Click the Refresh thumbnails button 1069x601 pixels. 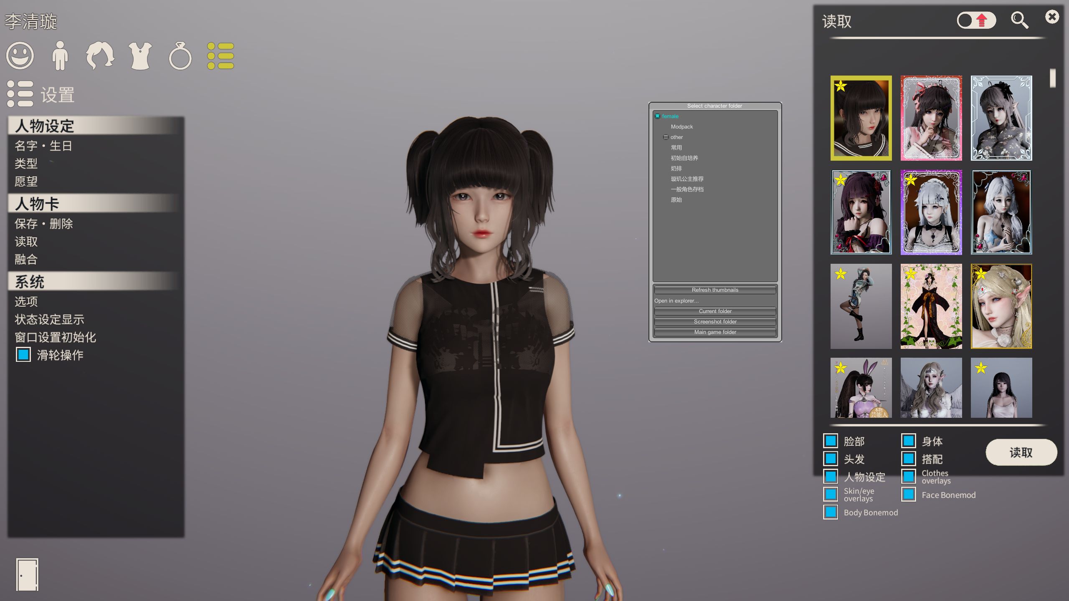point(715,290)
